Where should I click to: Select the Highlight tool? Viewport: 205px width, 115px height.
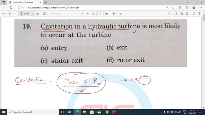pos(10,13)
